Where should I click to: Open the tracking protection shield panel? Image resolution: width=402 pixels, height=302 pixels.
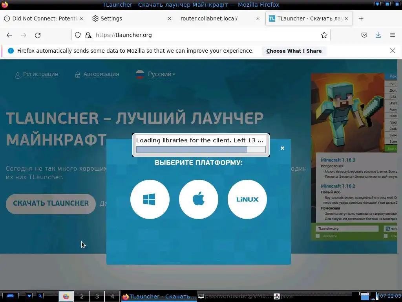78,35
